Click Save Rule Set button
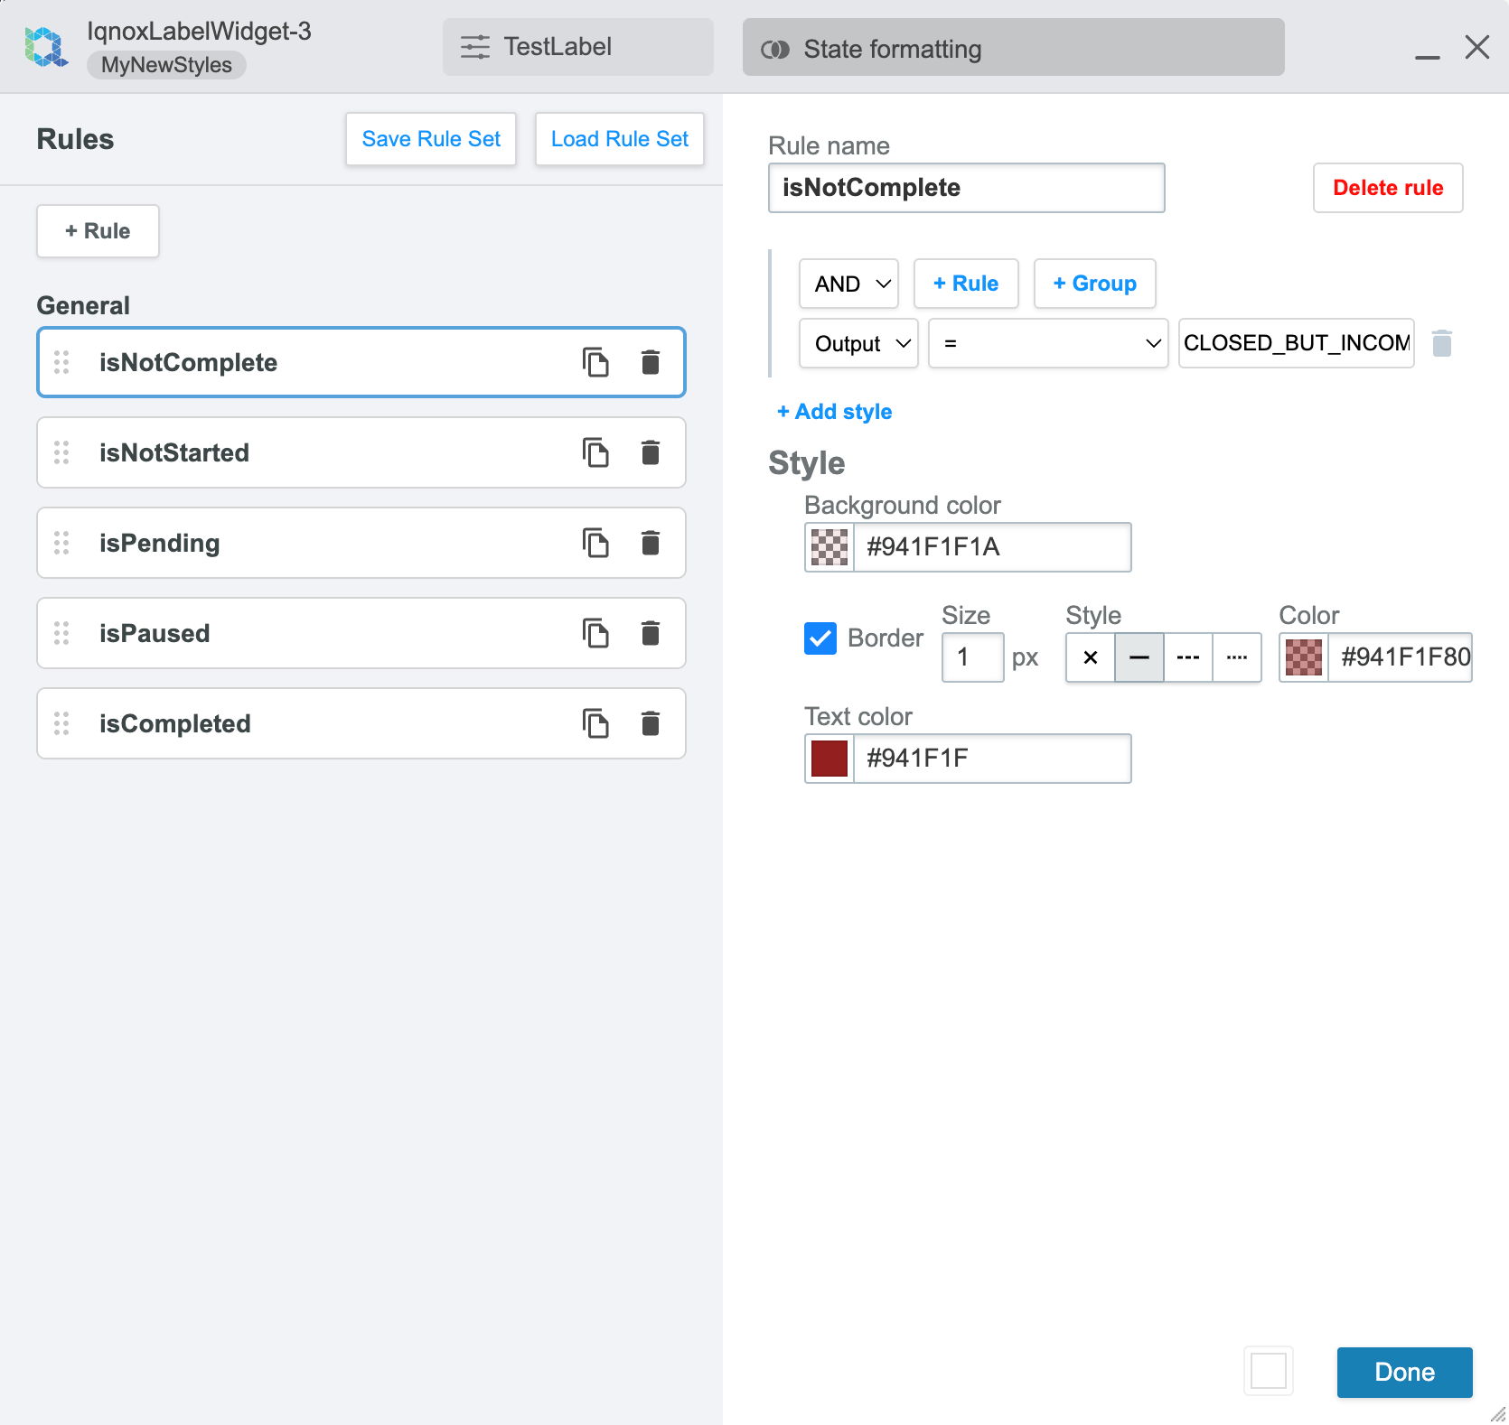 point(431,139)
